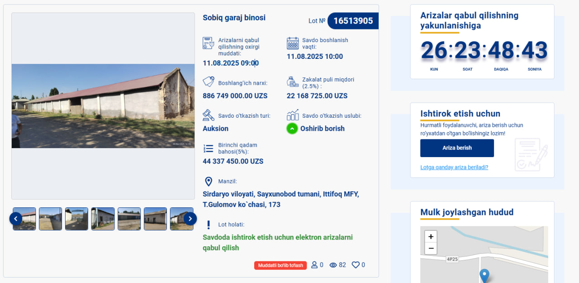Image resolution: width=579 pixels, height=283 pixels.
Task: Add lot to favorites with heart icon
Action: tap(356, 265)
